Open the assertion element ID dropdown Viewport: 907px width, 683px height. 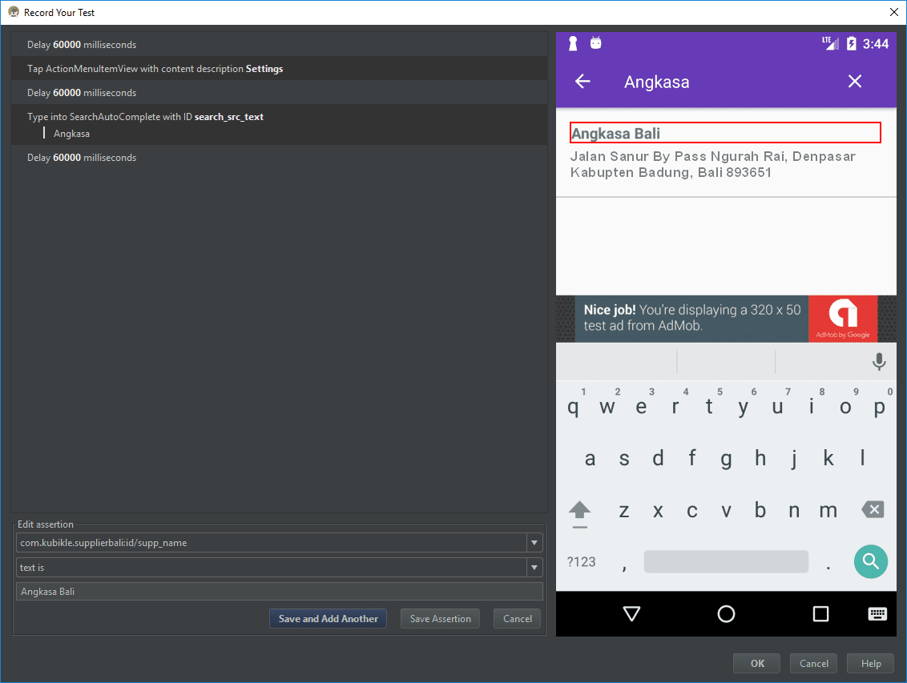[x=534, y=542]
